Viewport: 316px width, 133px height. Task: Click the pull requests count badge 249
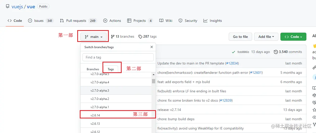coord(93,21)
